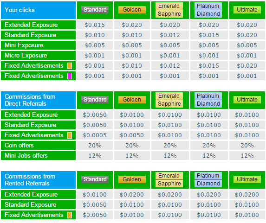Screen dimensions: 266x223
Task: Click 'Commissions from Rented Referrals' header
Action: pos(38,180)
